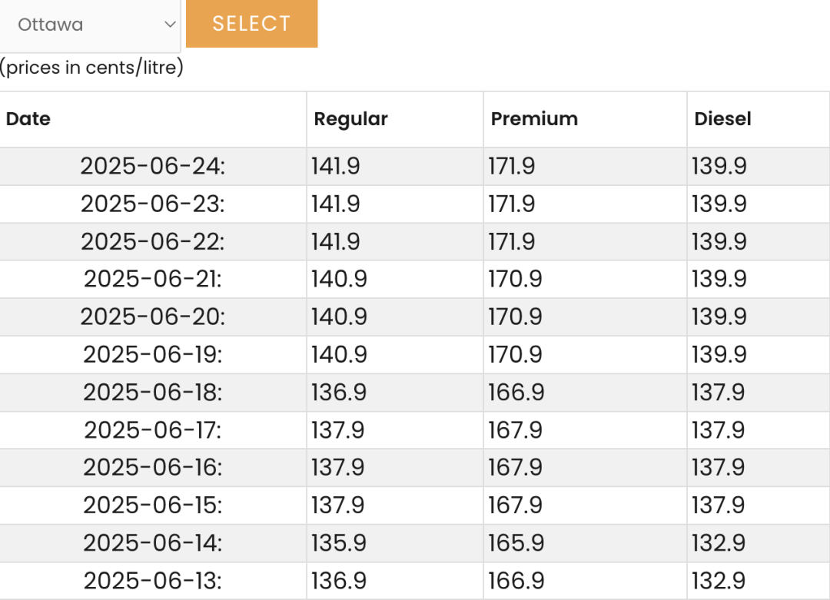Image resolution: width=830 pixels, height=600 pixels.
Task: Click the orange SELECT button
Action: [x=252, y=24]
